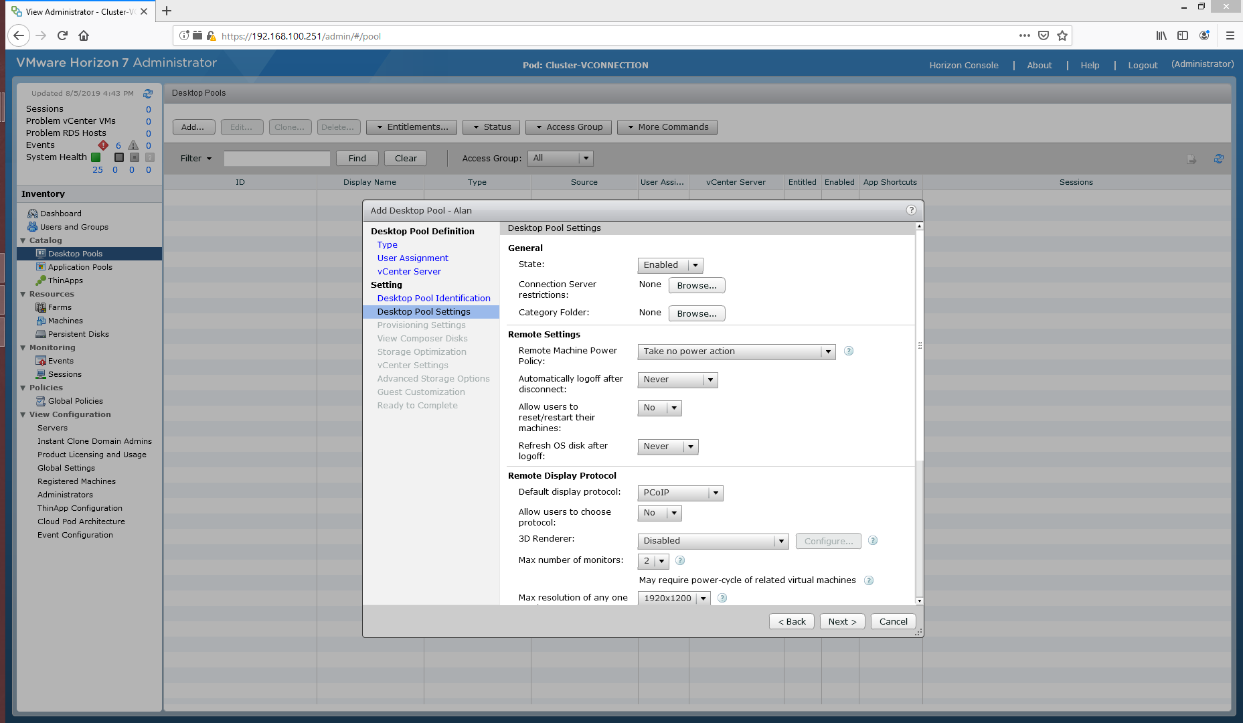Open the Access Group filter dropdown
Image resolution: width=1243 pixels, height=723 pixels.
pyautogui.click(x=560, y=159)
